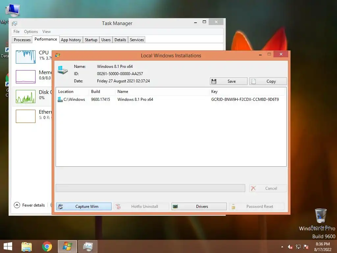The height and width of the screenshot is (253, 337).
Task: Switch to the App history tab
Action: [x=71, y=40]
